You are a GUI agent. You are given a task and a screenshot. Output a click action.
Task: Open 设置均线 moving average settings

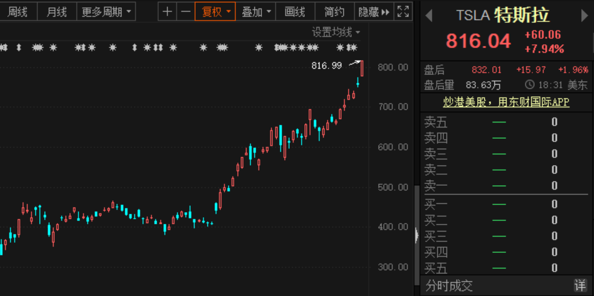click(x=336, y=32)
